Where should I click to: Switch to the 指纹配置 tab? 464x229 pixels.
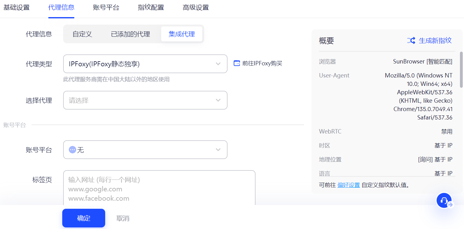tap(151, 7)
